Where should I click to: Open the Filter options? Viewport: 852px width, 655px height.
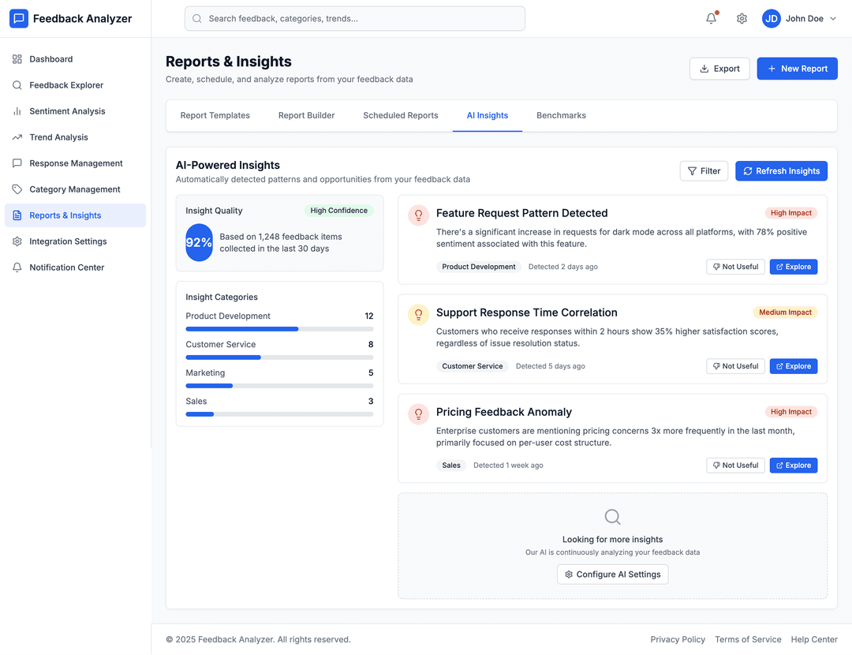point(704,170)
